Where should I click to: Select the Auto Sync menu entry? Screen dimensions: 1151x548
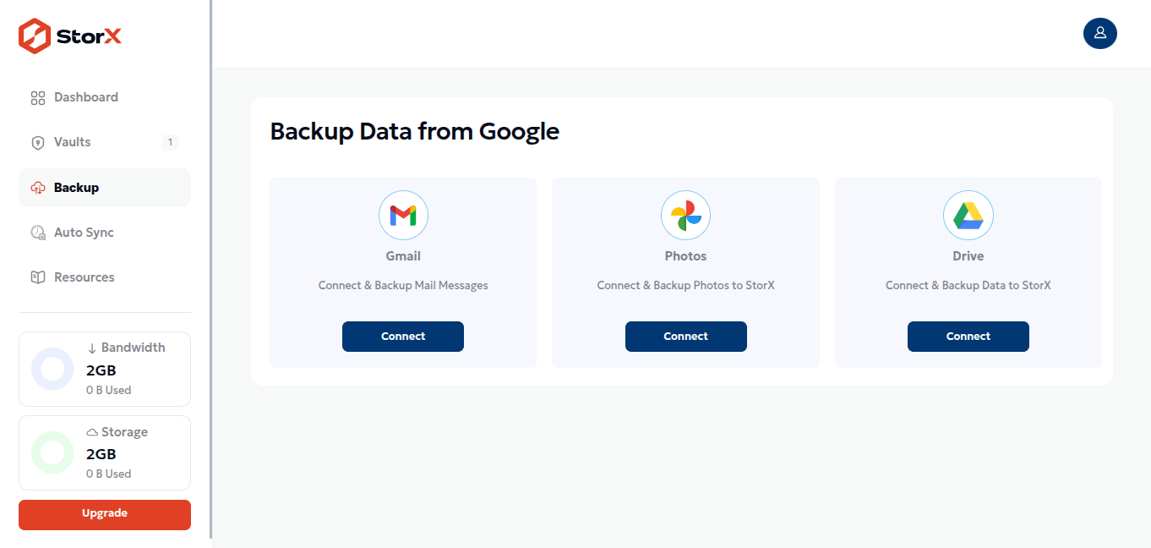tap(105, 233)
